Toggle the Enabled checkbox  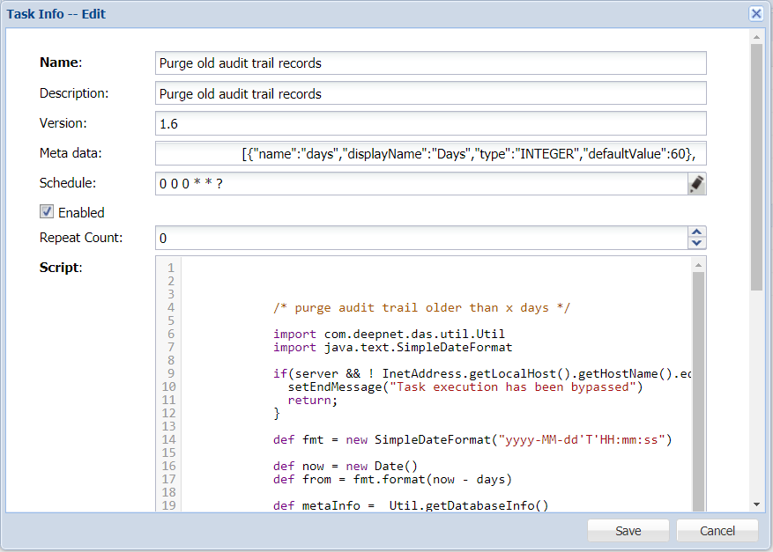click(x=48, y=212)
